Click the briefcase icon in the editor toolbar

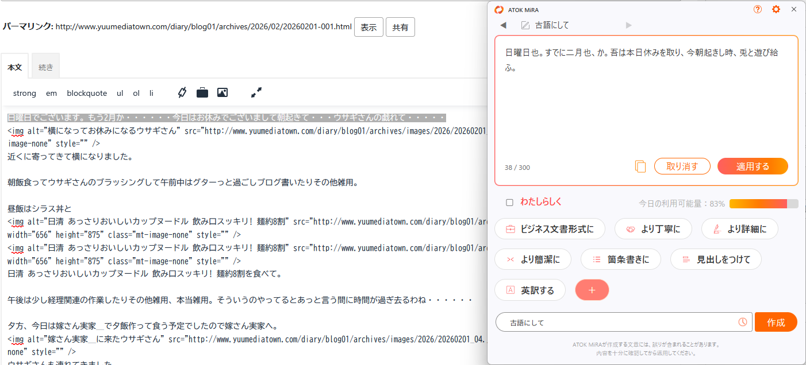click(202, 92)
